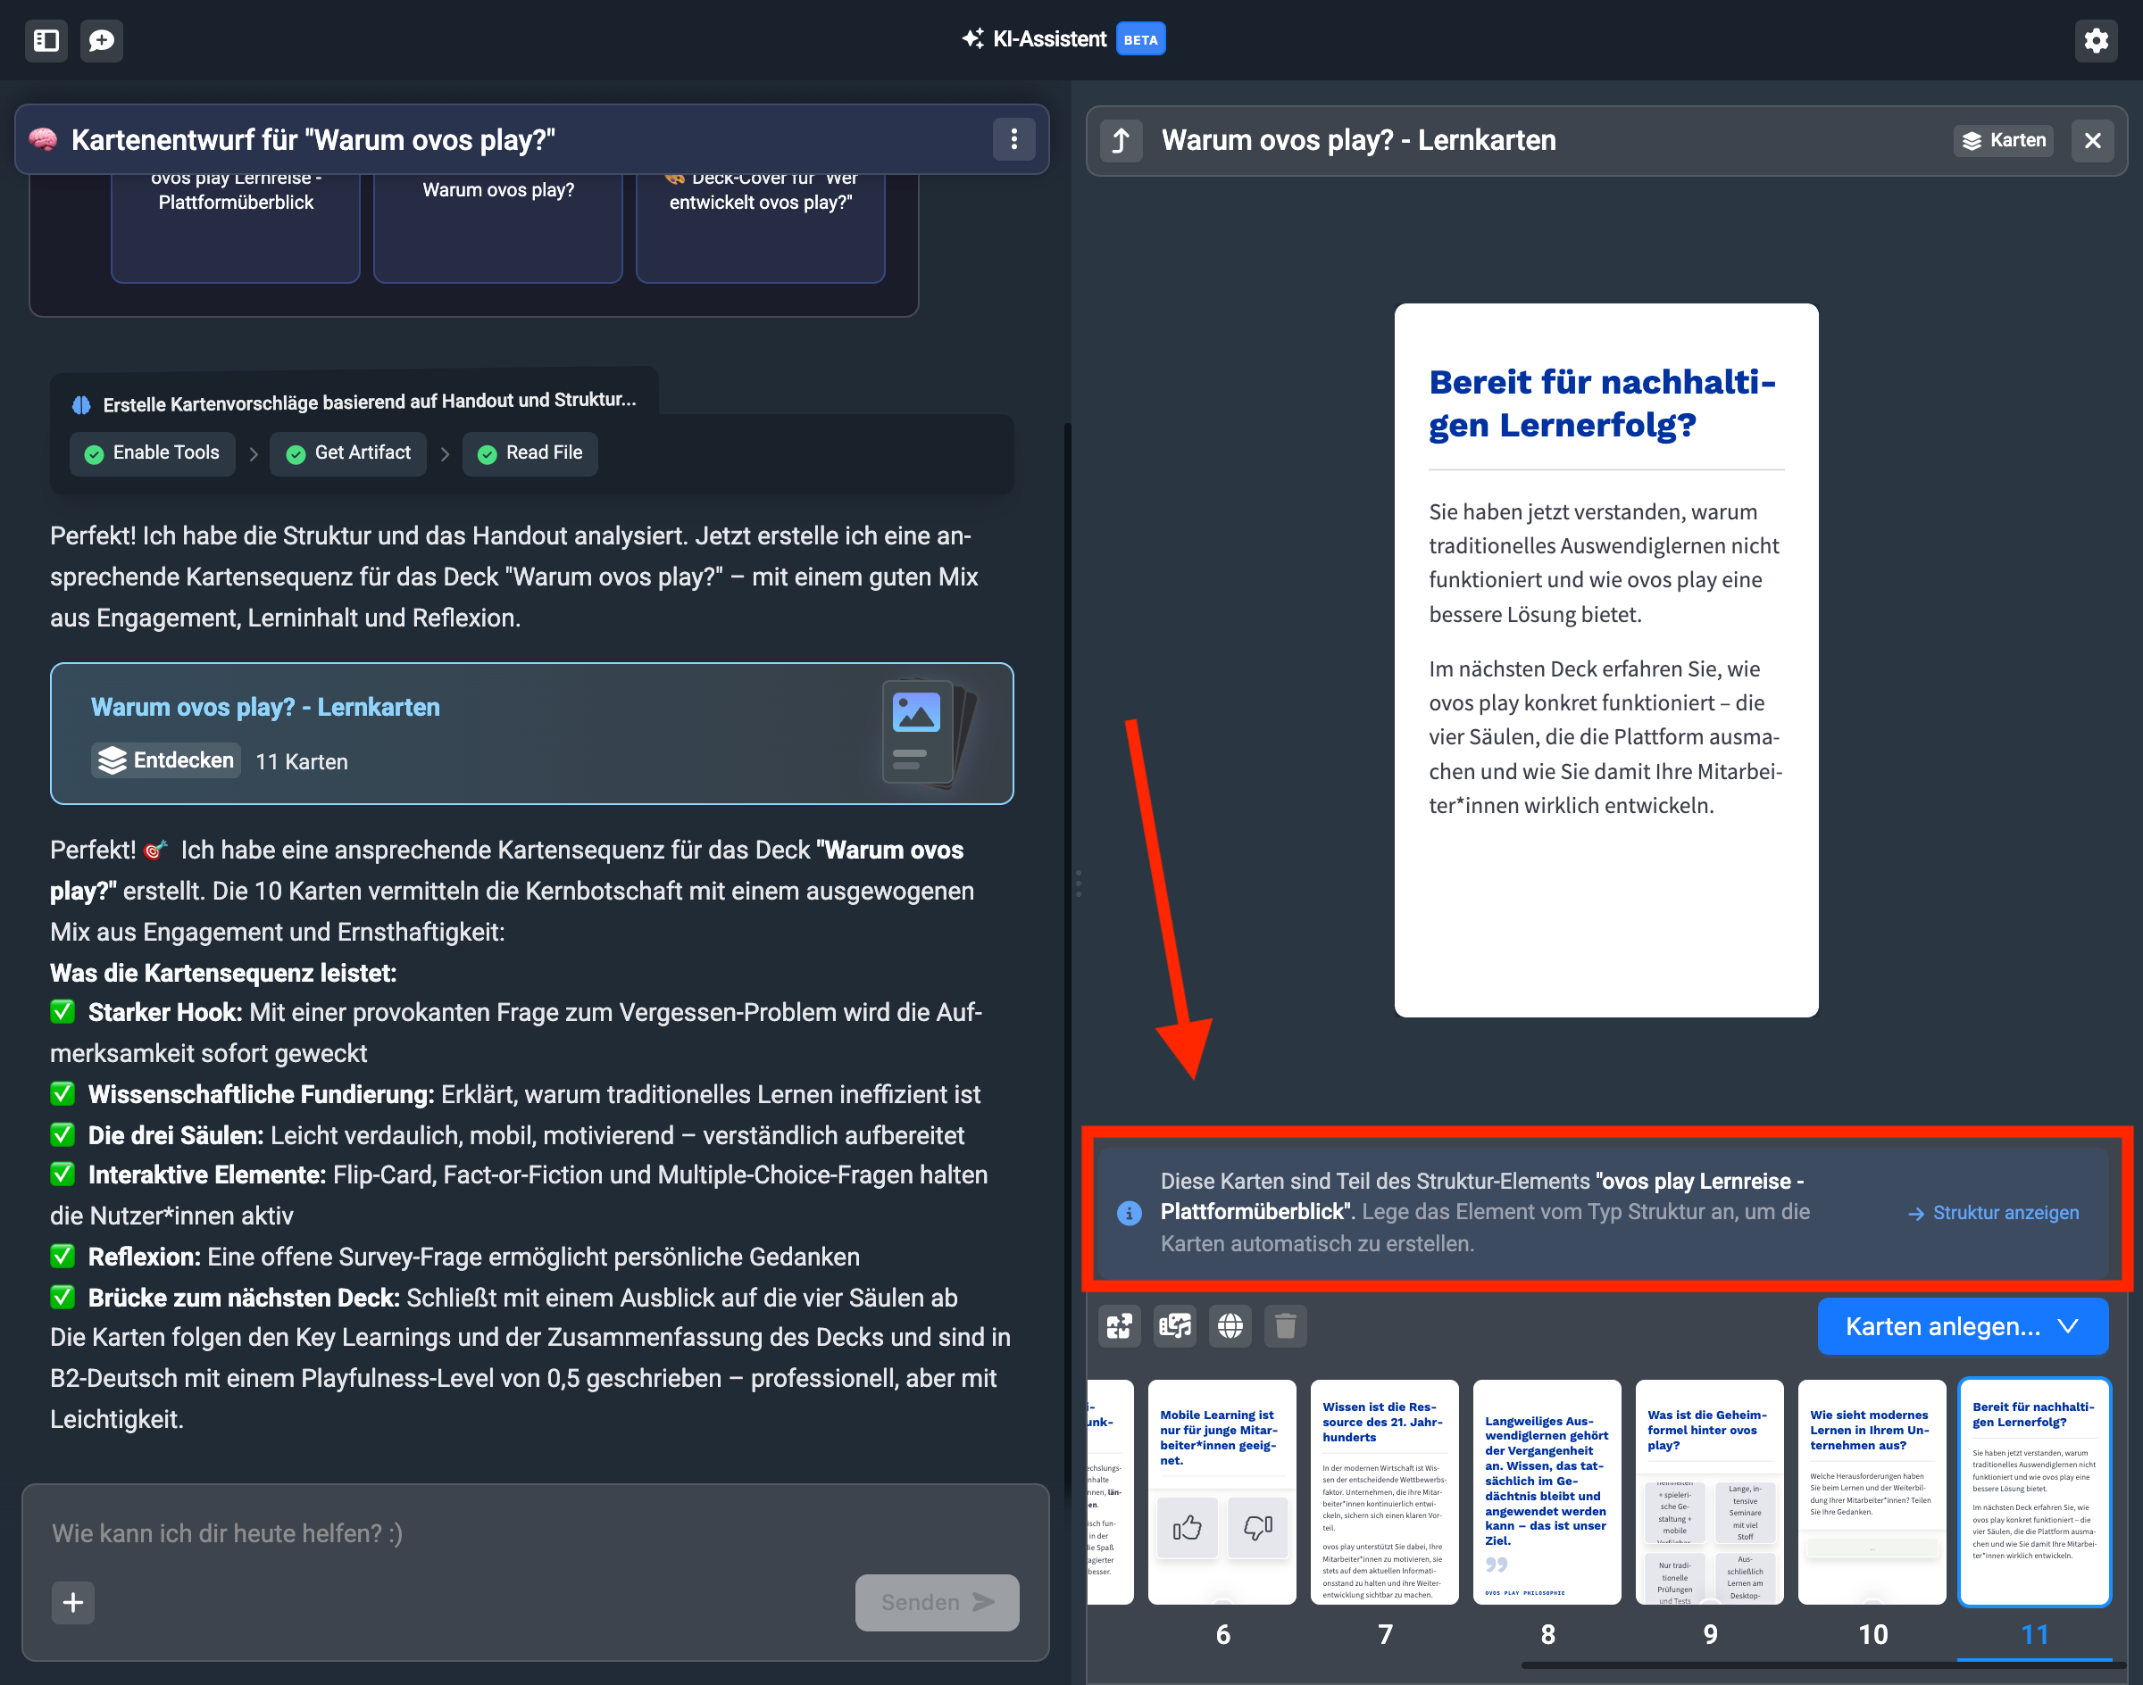Like the Mobile Learning card thumbs up

(x=1187, y=1527)
